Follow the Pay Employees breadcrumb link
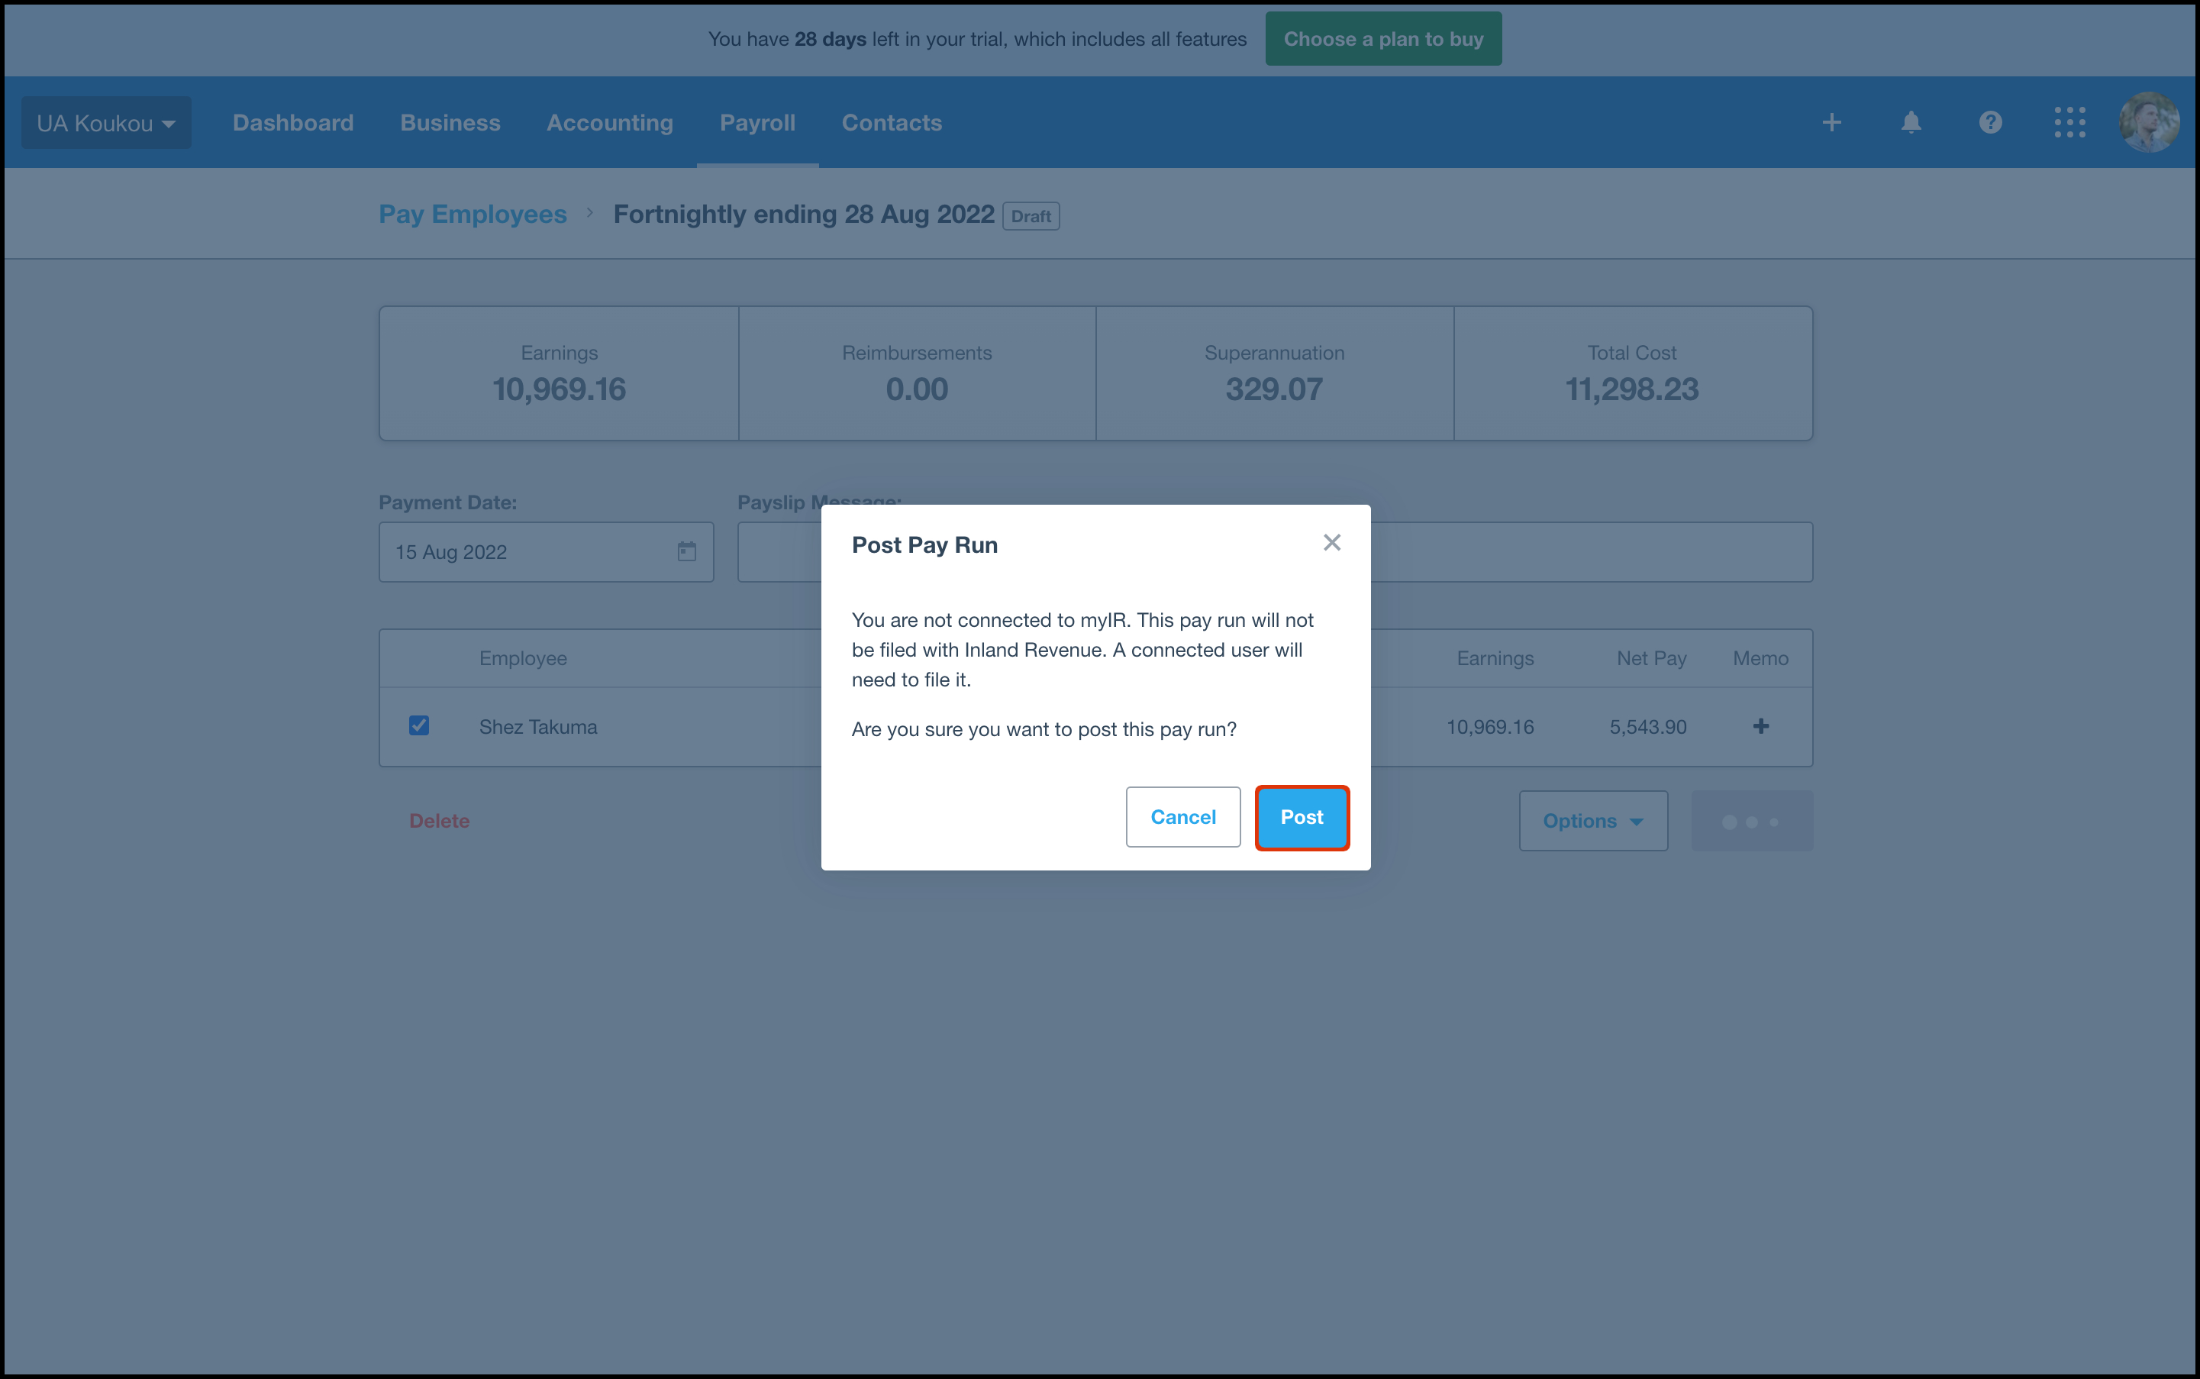 click(x=473, y=215)
